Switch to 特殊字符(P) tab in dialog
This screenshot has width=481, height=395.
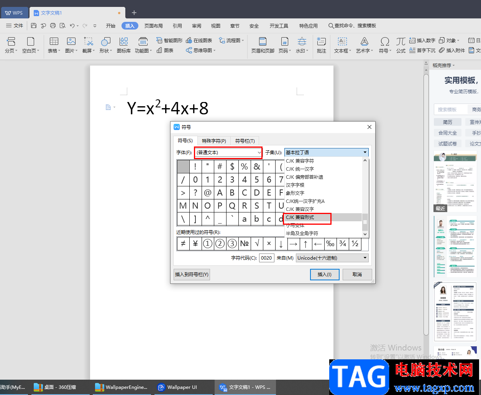[214, 141]
